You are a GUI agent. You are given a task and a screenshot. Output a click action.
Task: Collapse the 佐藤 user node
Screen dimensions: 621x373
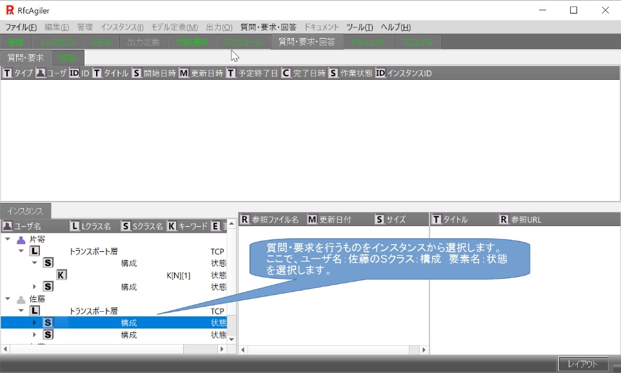pyautogui.click(x=8, y=300)
